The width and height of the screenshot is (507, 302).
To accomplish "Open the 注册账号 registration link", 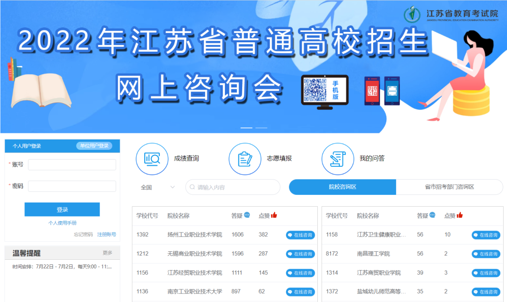I will [x=107, y=234].
